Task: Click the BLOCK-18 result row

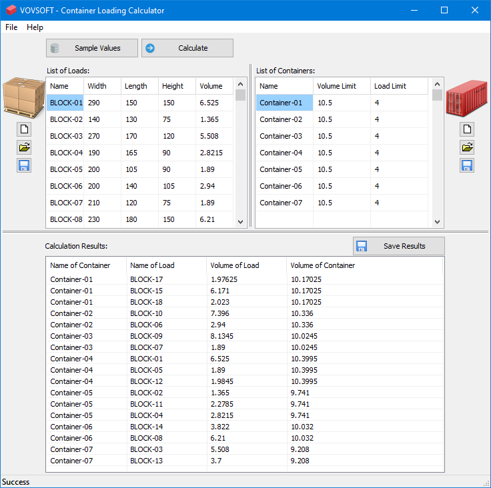Action: tap(245, 302)
